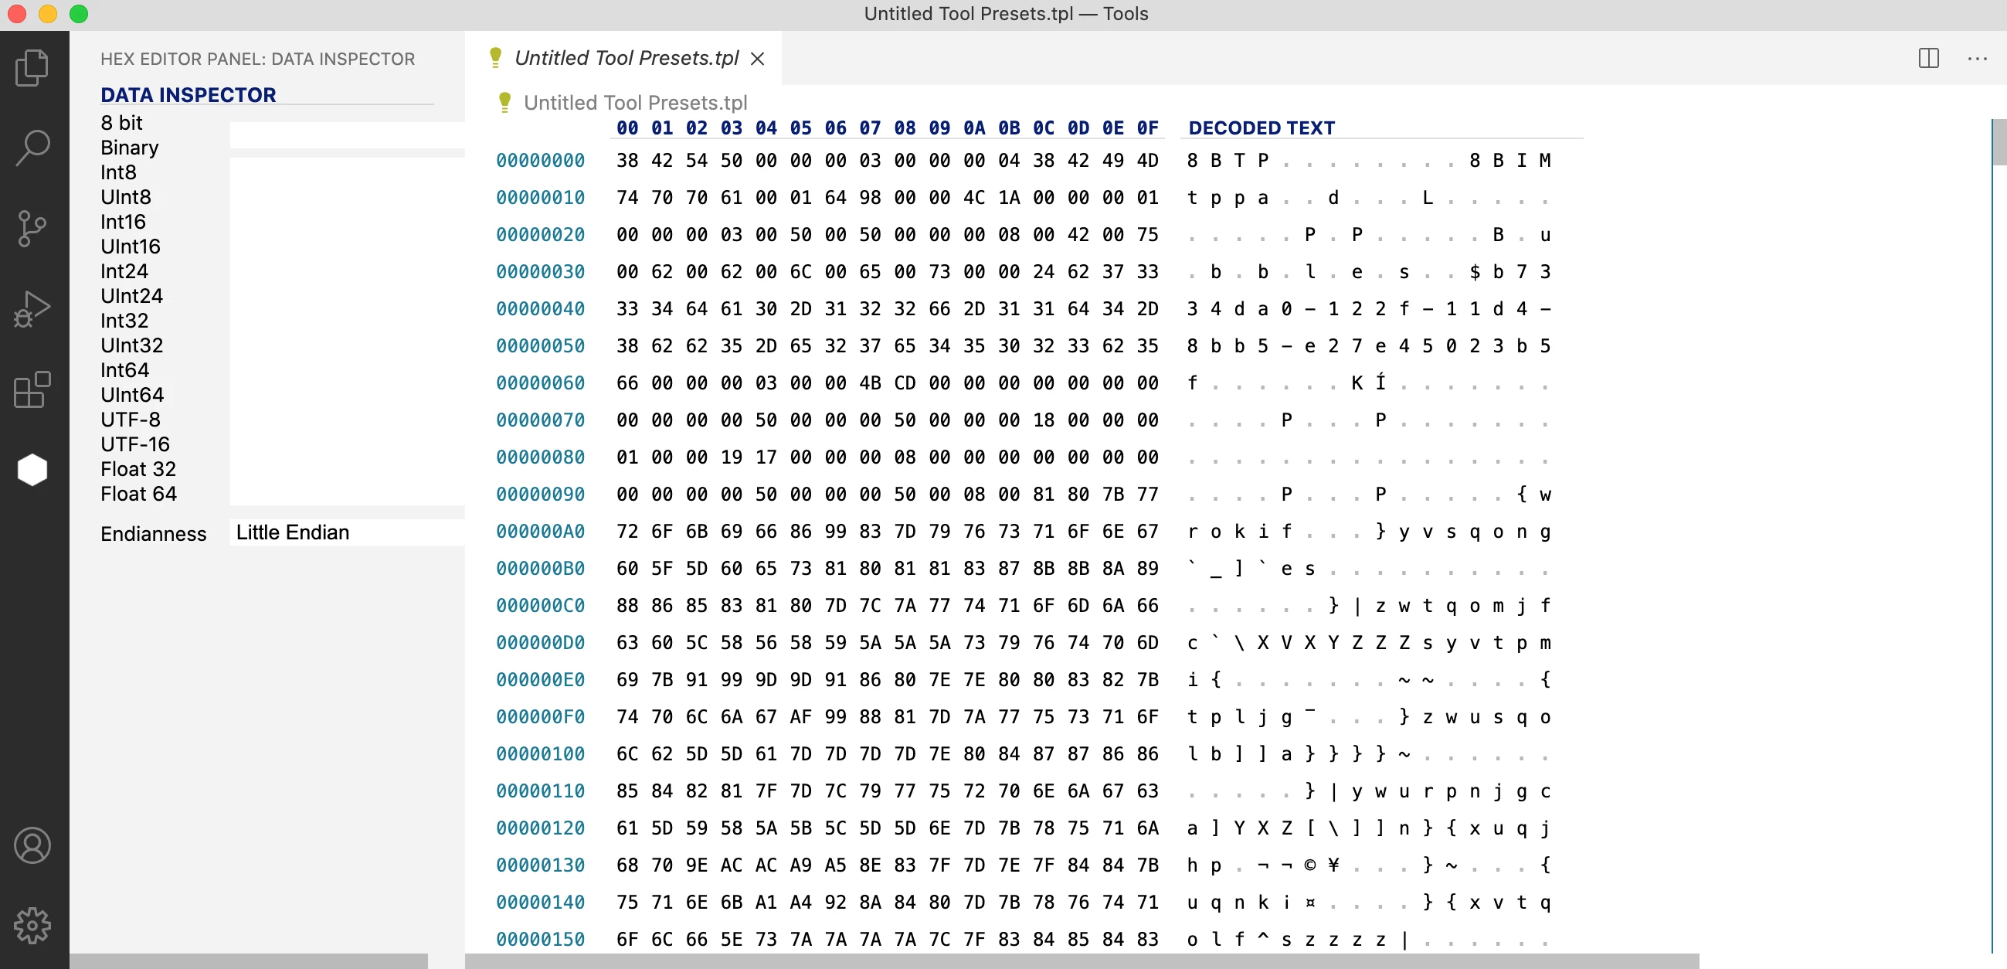Open the Accounts icon
The height and width of the screenshot is (969, 2007).
tap(32, 846)
